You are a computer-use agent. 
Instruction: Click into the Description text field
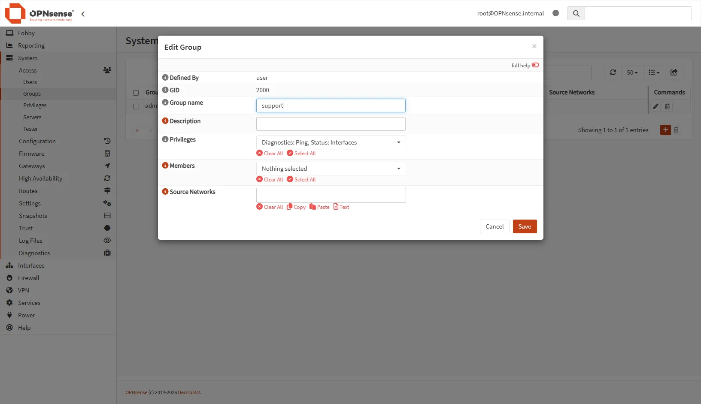(x=331, y=124)
